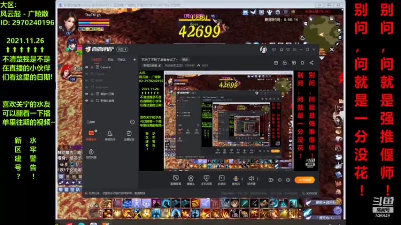Open the message icon in title bar
The height and width of the screenshot is (225, 401).
tap(274, 49)
